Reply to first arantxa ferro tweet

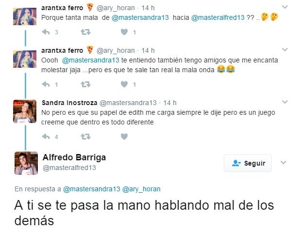pos(46,32)
